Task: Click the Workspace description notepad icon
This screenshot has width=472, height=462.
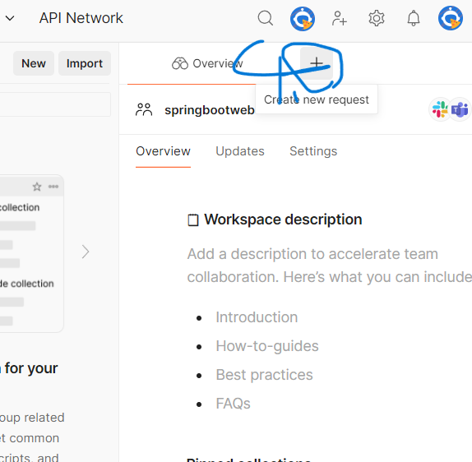Action: point(193,219)
